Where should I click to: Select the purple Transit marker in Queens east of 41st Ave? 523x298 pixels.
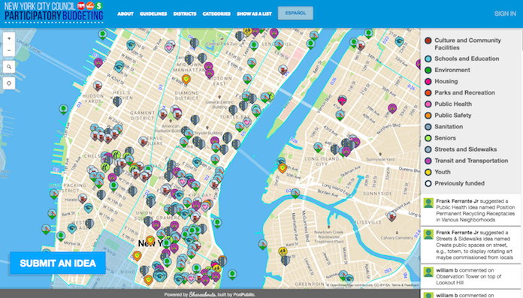tap(392, 108)
